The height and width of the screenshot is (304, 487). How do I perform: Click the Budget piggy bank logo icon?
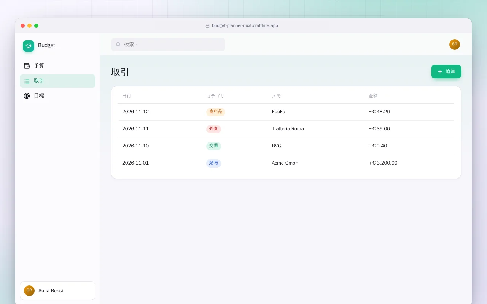pos(29,46)
